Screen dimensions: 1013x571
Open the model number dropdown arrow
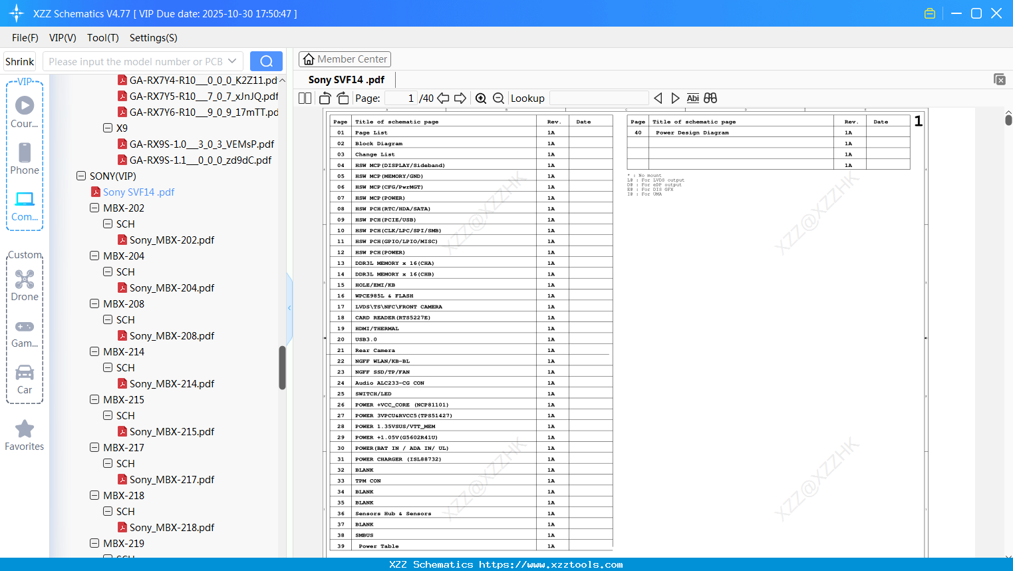(232, 61)
